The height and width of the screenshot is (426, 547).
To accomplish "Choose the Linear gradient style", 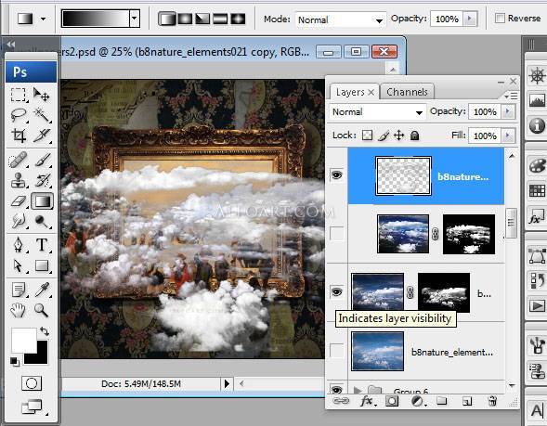I will pos(167,19).
